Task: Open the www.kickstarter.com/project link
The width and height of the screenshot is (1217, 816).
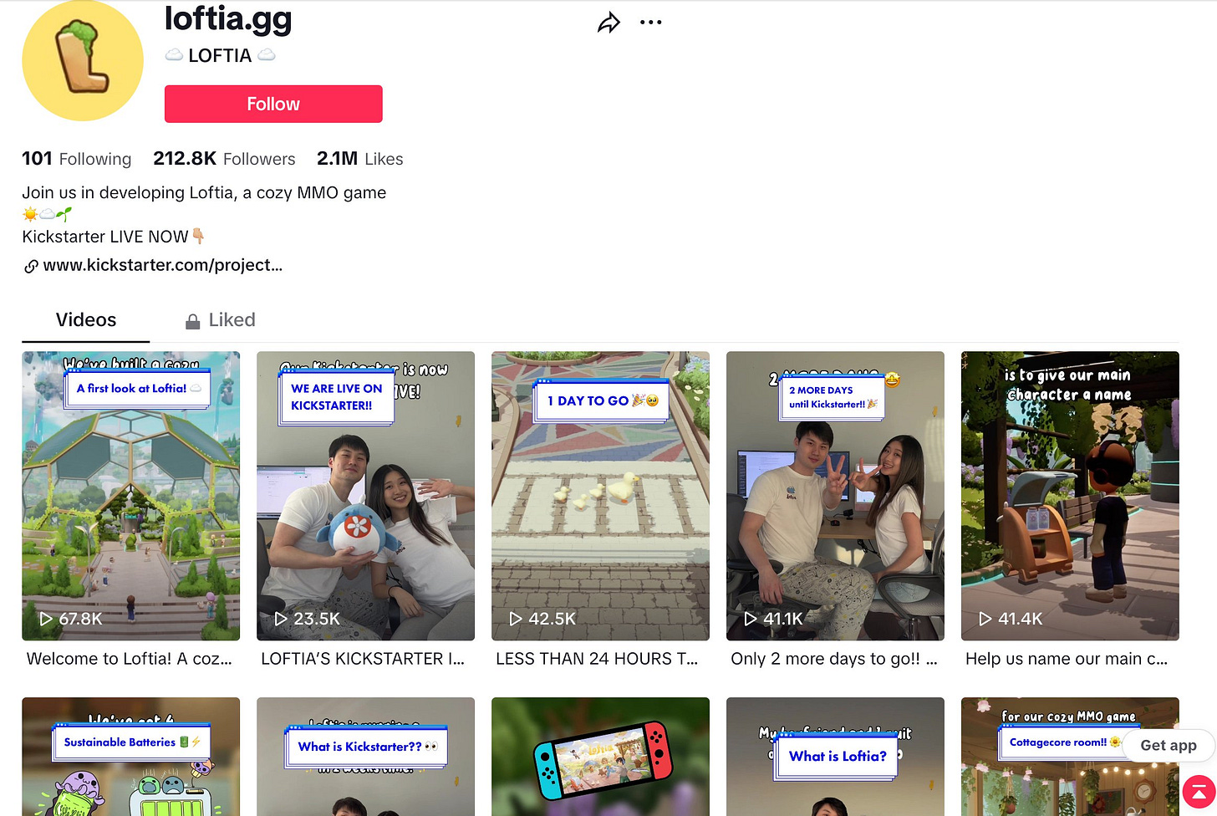Action: coord(163,265)
